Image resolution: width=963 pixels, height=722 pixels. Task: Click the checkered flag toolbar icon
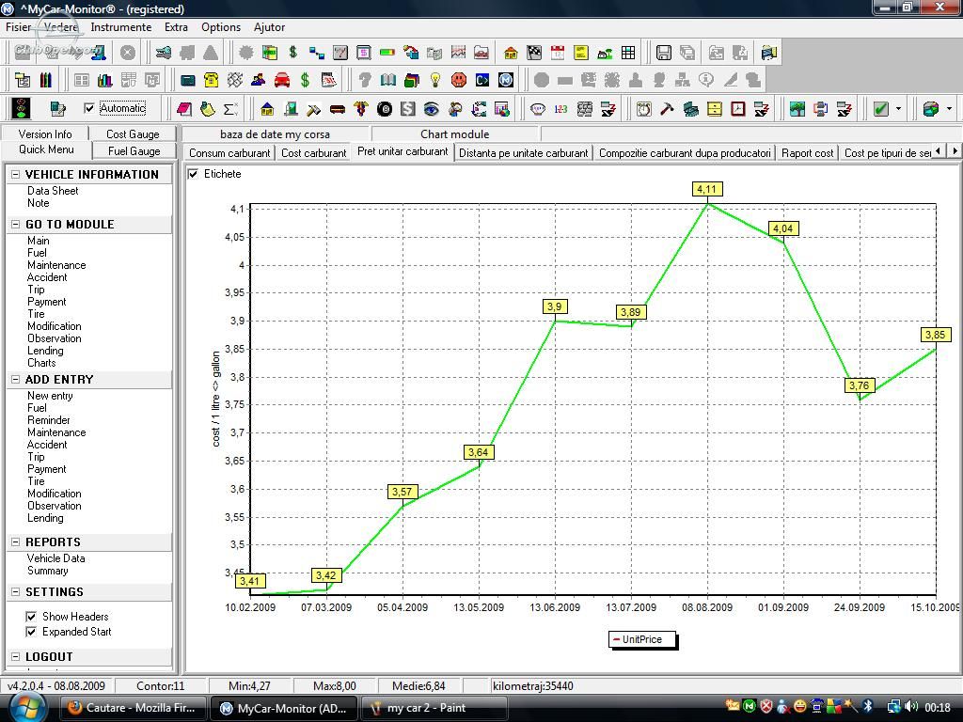point(534,53)
